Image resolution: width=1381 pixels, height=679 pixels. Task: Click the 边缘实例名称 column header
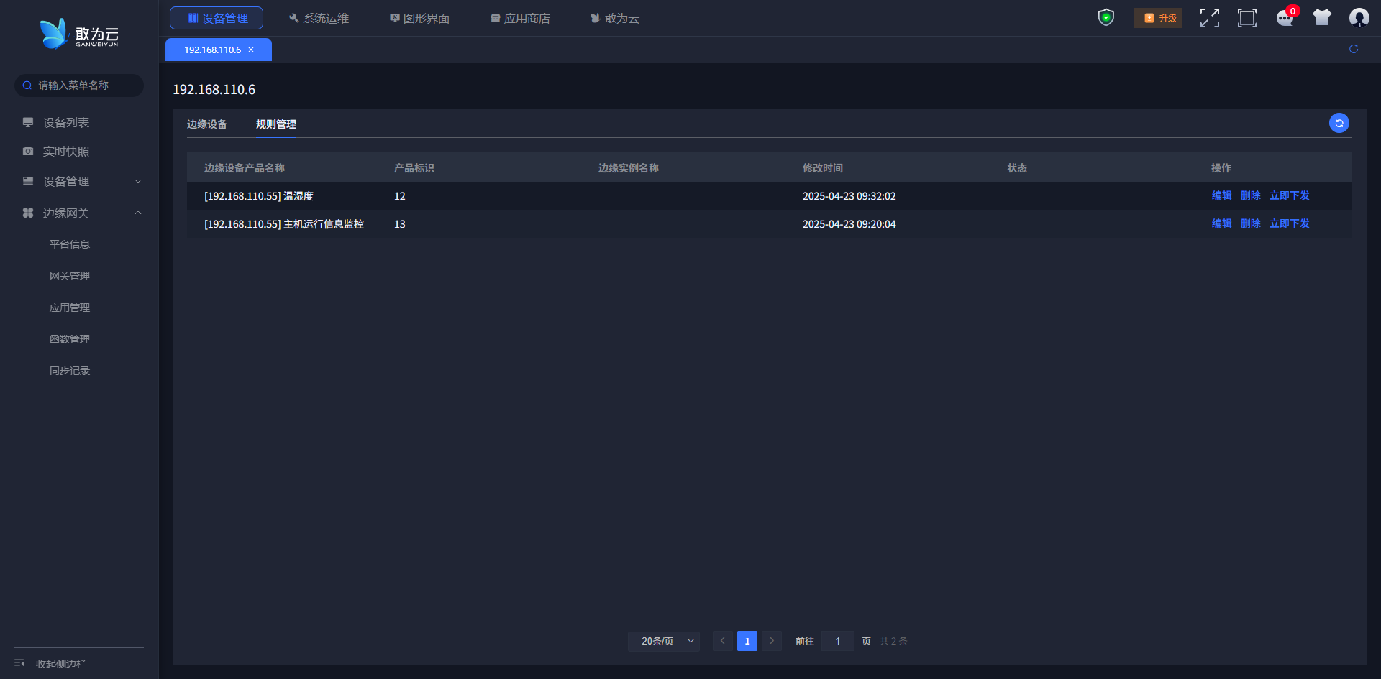click(x=629, y=168)
